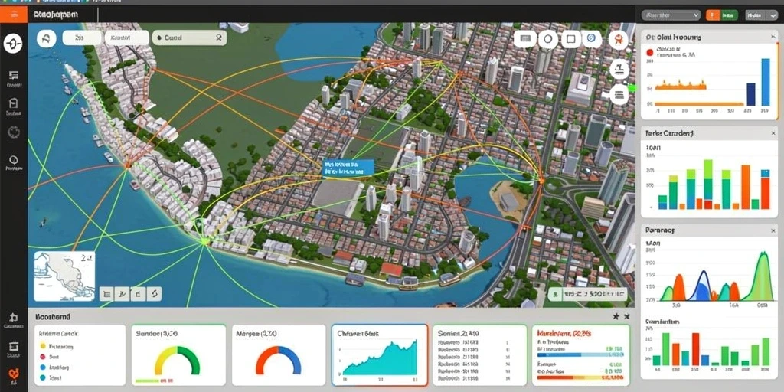Select the square drawing tool on map toolbar
Screen dimensions: 784x392
coord(571,38)
